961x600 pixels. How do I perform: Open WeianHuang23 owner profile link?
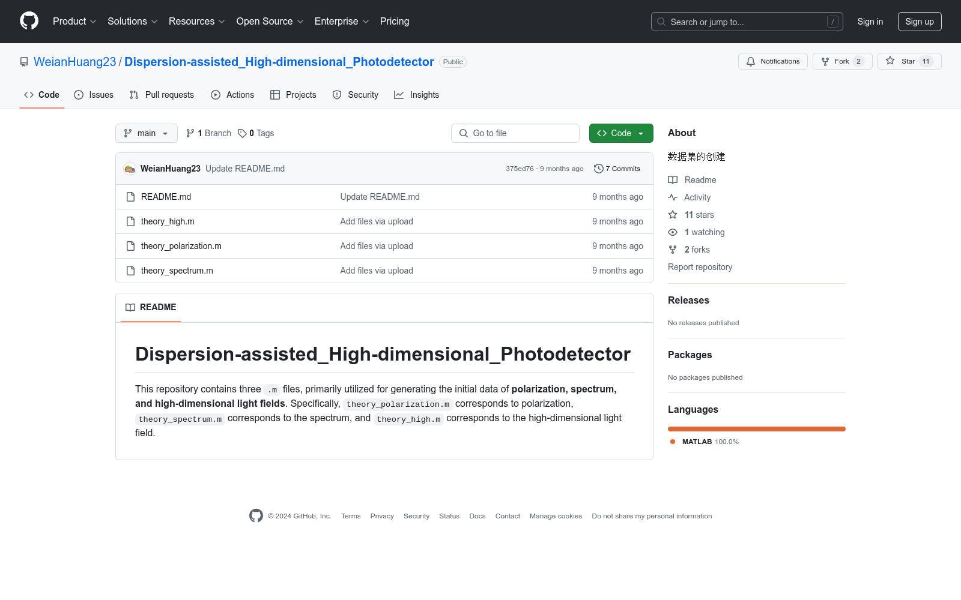tap(75, 62)
